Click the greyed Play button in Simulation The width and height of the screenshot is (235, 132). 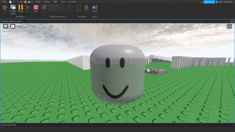coord(5,8)
